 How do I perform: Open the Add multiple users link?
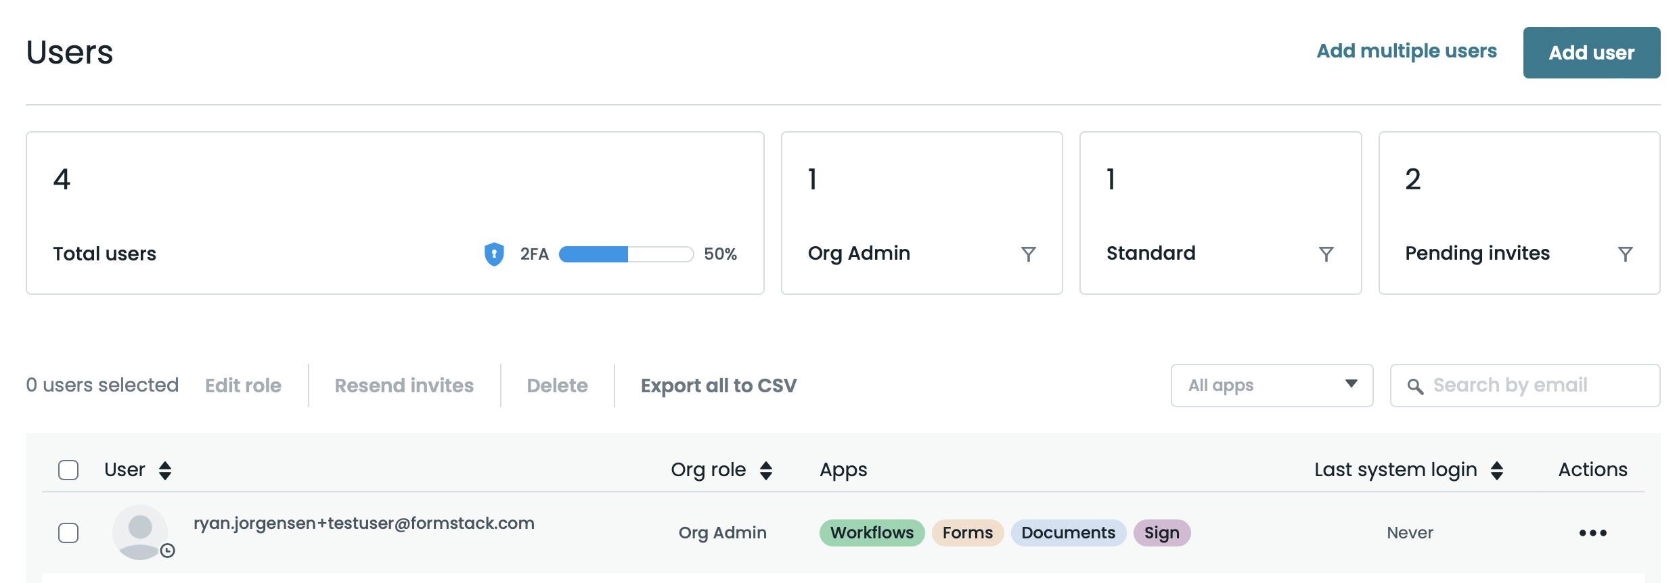[1406, 51]
